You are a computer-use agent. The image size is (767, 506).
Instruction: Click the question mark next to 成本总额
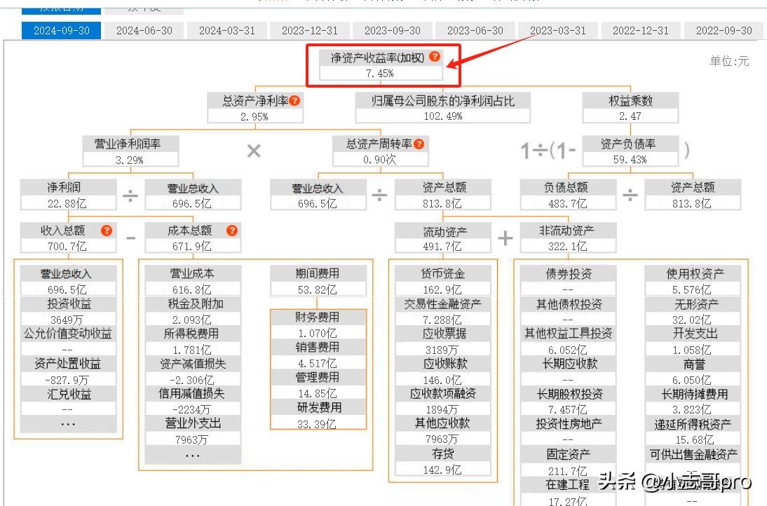point(232,231)
